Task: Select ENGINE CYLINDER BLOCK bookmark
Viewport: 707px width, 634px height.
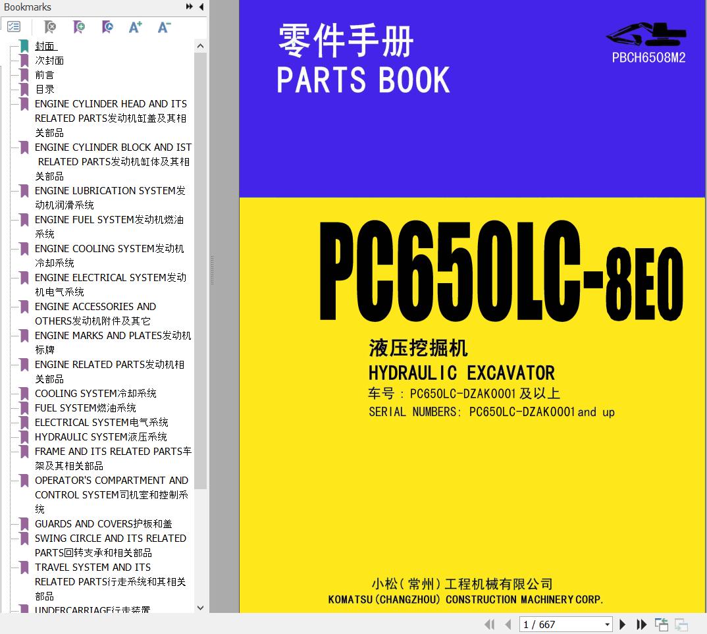Action: pos(113,161)
